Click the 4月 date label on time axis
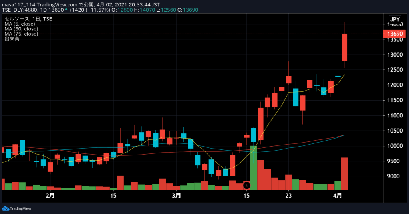409x214 pixels. click(338, 196)
